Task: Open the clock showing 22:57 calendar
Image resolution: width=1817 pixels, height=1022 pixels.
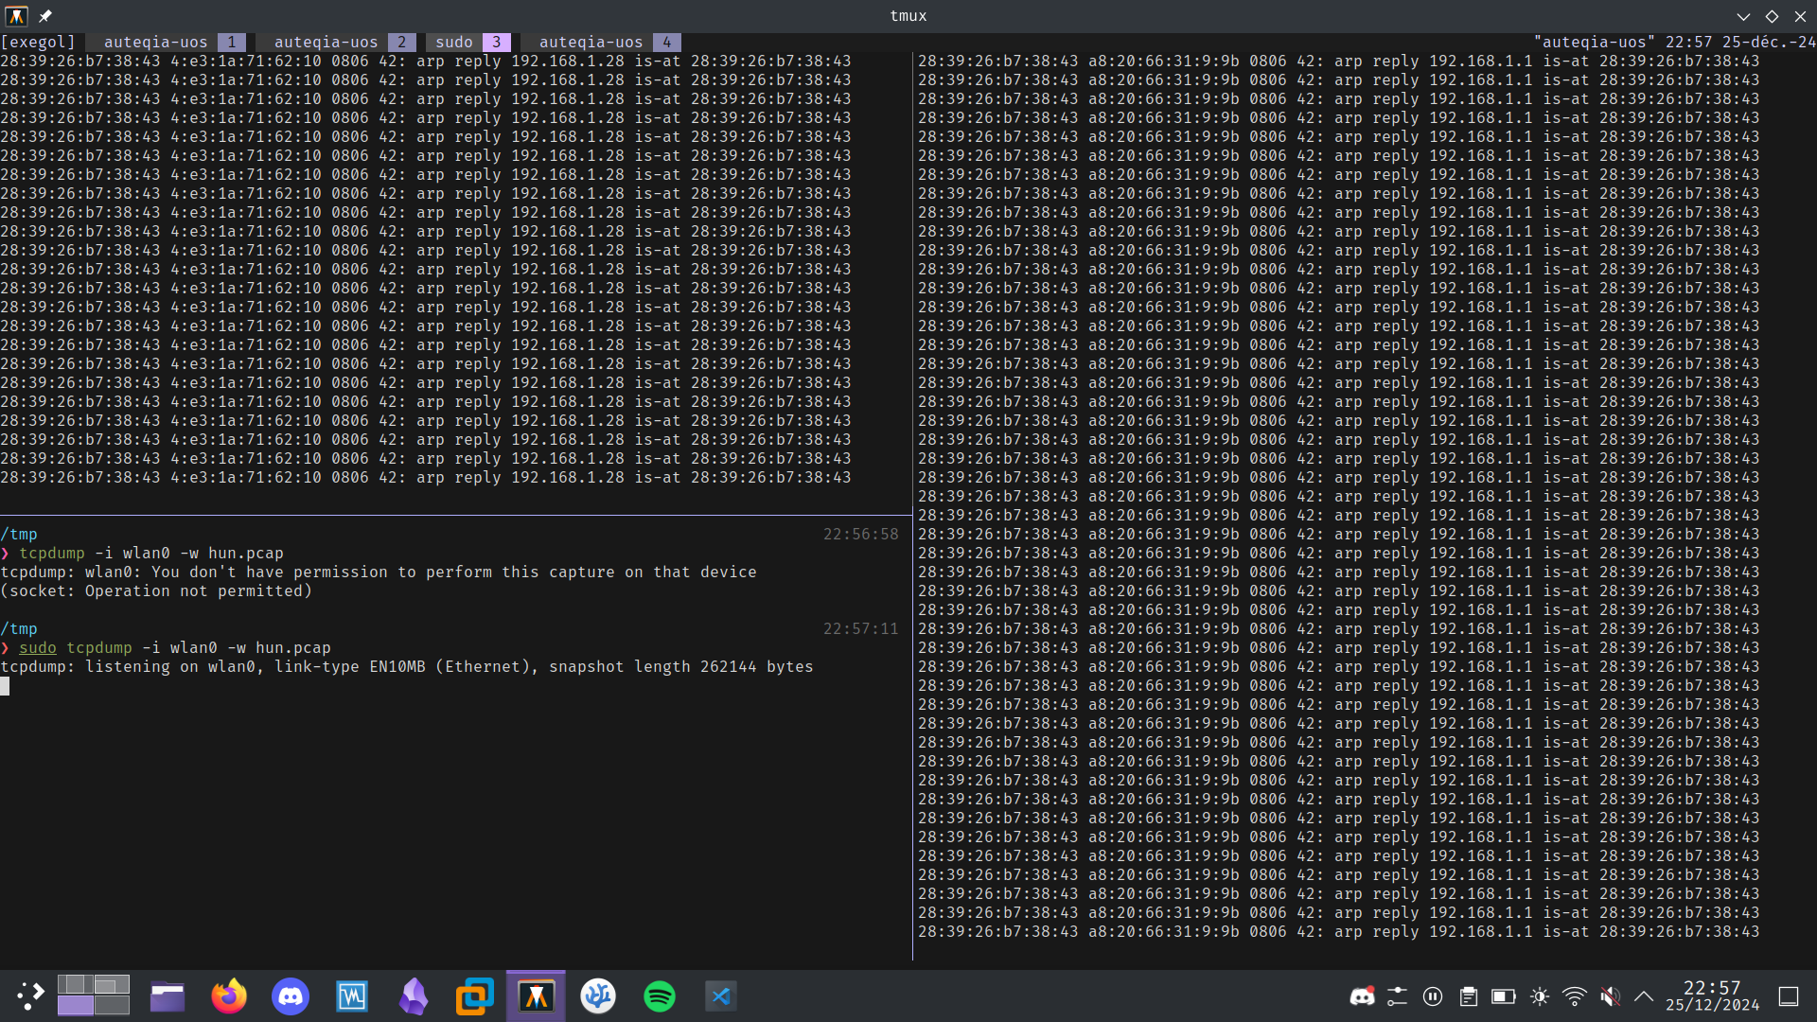Action: pyautogui.click(x=1712, y=996)
